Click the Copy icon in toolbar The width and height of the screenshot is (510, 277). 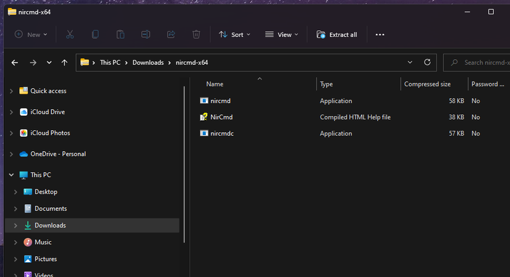click(95, 35)
